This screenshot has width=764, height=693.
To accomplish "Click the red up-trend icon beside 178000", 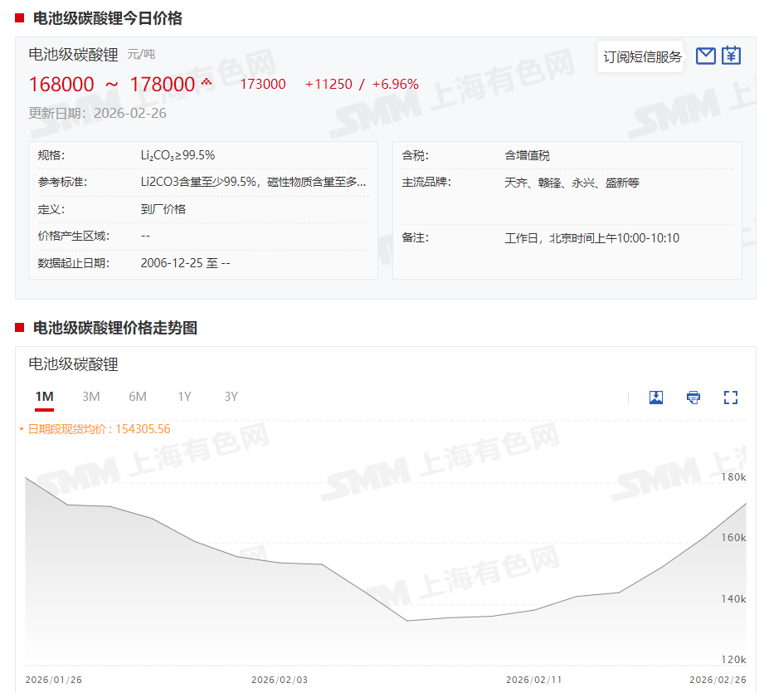I will point(207,82).
